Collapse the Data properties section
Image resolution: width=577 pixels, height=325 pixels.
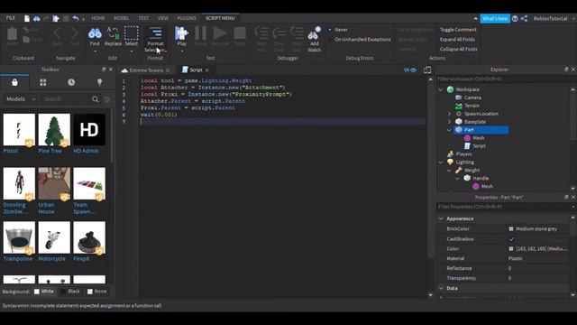pyautogui.click(x=441, y=288)
